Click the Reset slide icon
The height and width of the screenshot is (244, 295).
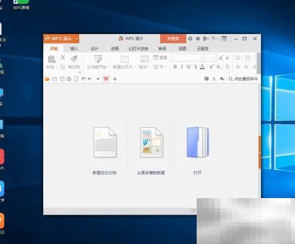click(156, 57)
